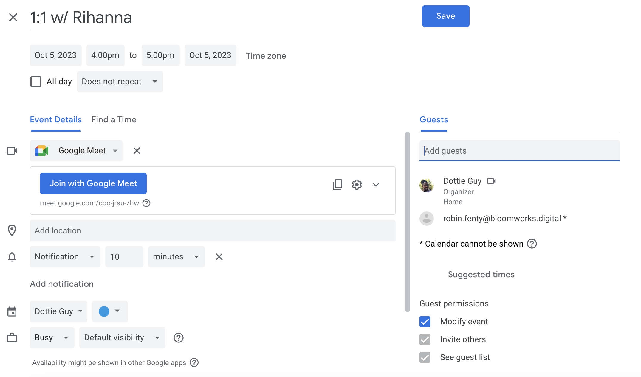The image size is (641, 377).
Task: Click the 'Save' button
Action: (x=446, y=16)
